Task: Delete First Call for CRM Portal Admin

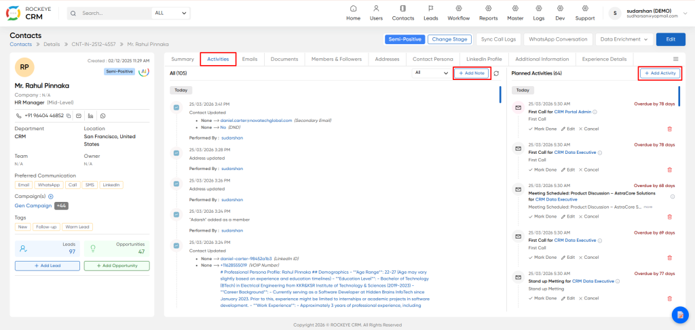Action: click(669, 129)
